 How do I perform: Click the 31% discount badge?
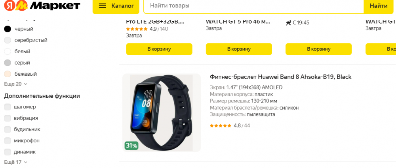(x=131, y=146)
